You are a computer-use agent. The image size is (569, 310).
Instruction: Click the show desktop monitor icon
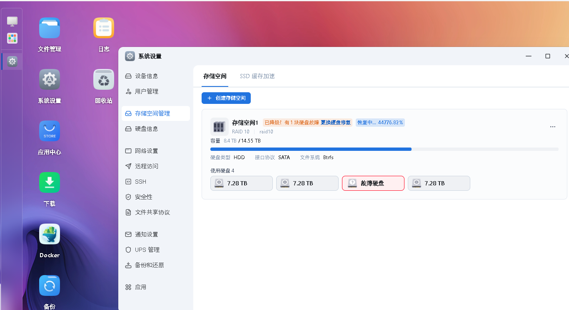tap(12, 21)
